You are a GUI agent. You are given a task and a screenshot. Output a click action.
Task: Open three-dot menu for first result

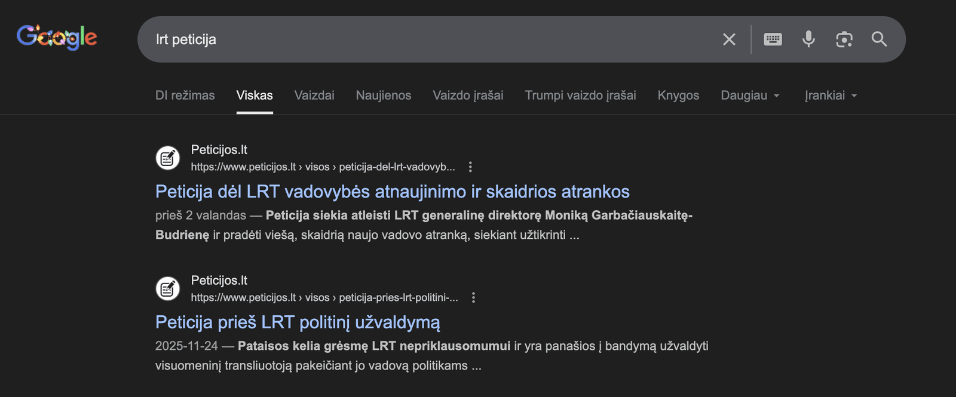coord(470,167)
